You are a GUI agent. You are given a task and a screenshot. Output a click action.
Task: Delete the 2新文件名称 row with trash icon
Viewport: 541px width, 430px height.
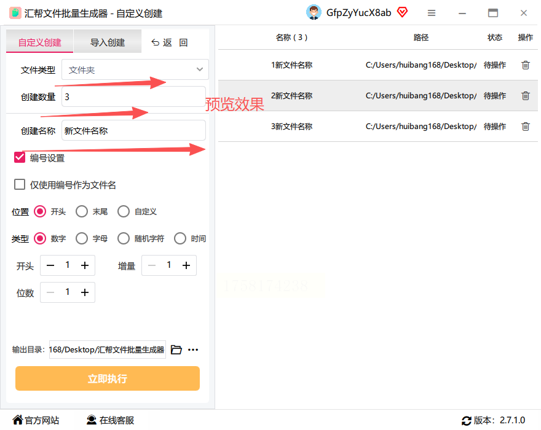525,95
